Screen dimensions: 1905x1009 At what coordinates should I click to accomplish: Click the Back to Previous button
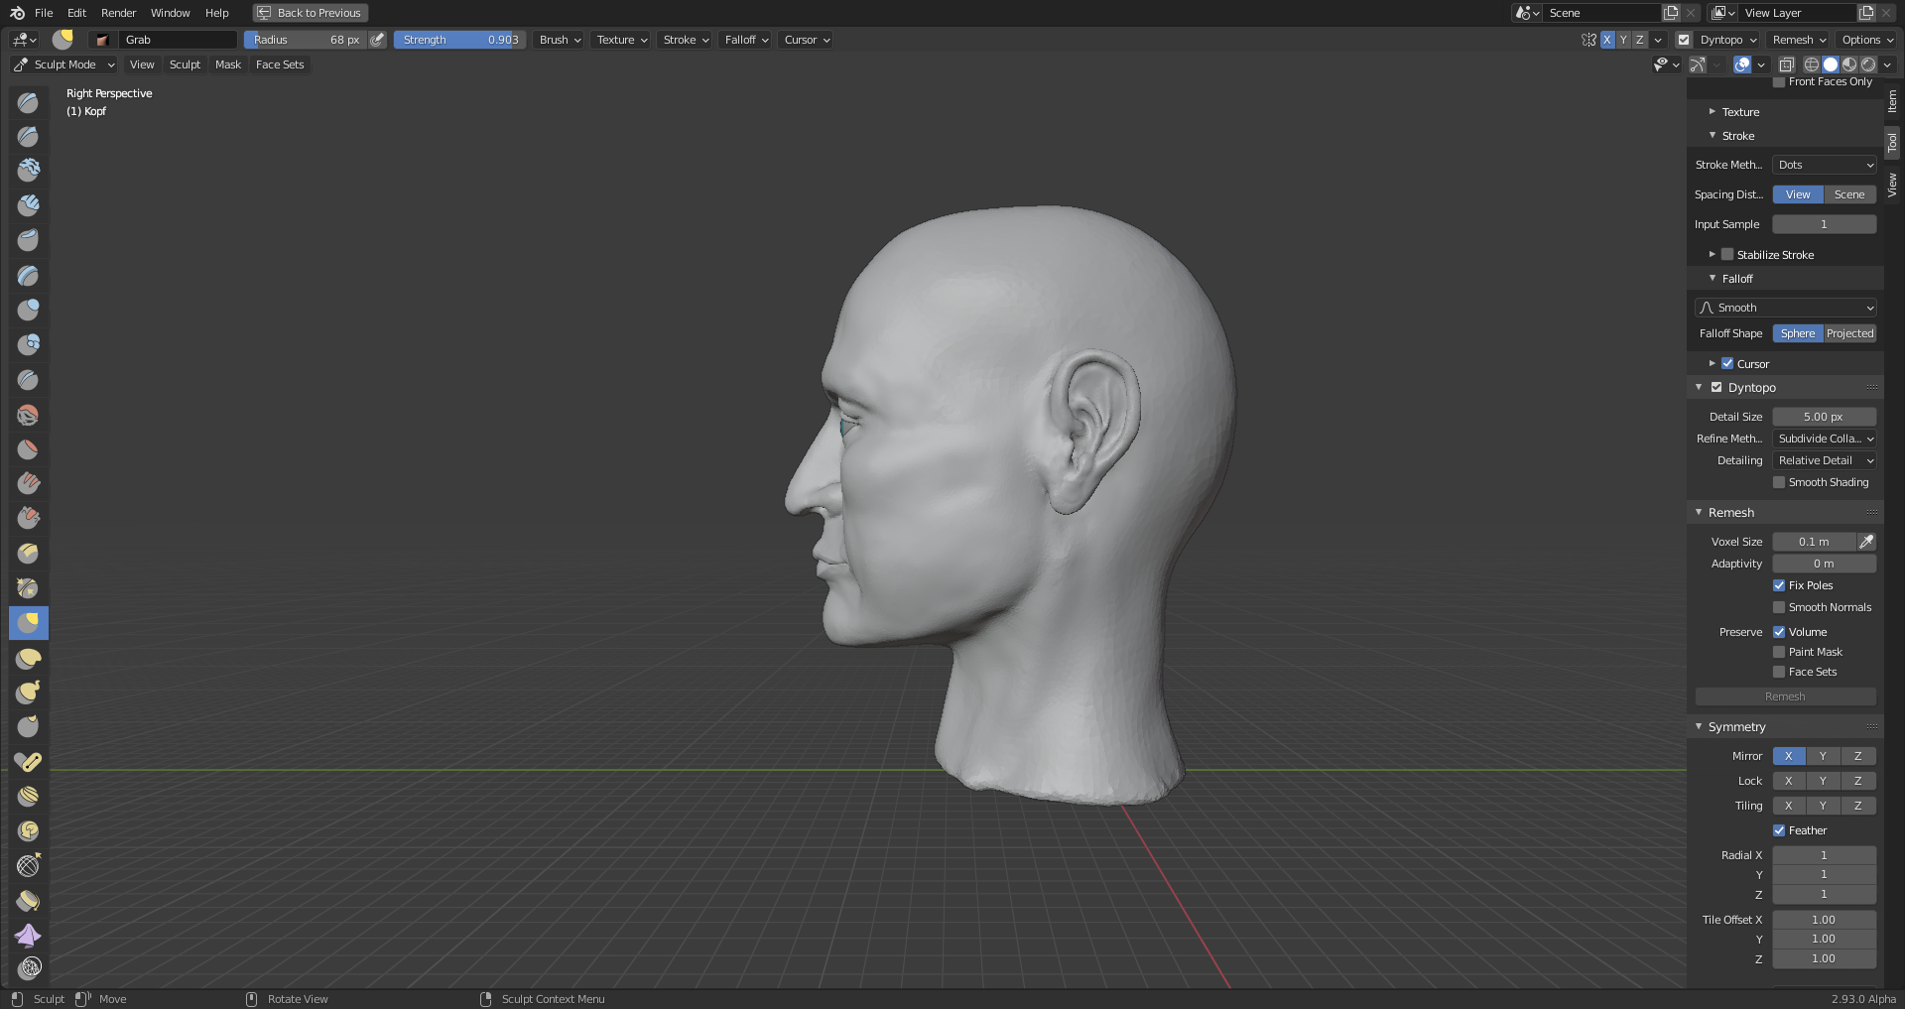click(x=310, y=13)
